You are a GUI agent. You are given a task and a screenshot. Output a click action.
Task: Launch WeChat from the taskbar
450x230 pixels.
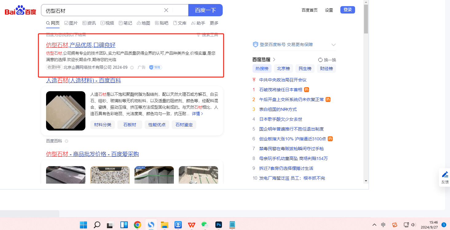[x=205, y=225]
